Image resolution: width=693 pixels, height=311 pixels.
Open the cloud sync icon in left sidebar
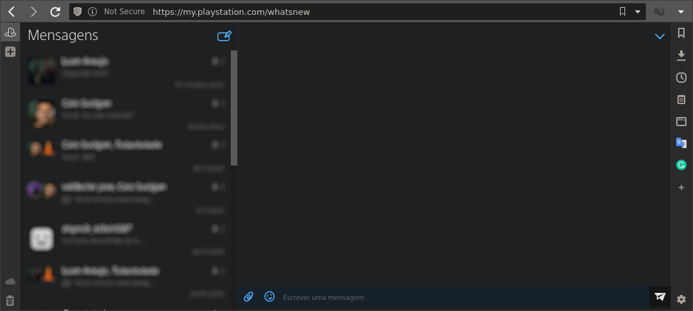(x=10, y=281)
